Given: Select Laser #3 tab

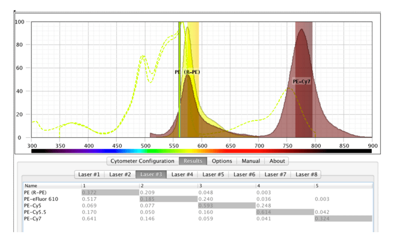Looking at the screenshot, I should click(151, 174).
